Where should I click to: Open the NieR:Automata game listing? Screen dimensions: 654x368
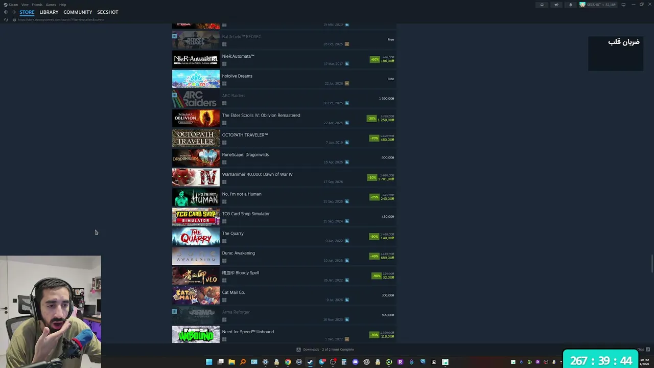(284, 59)
